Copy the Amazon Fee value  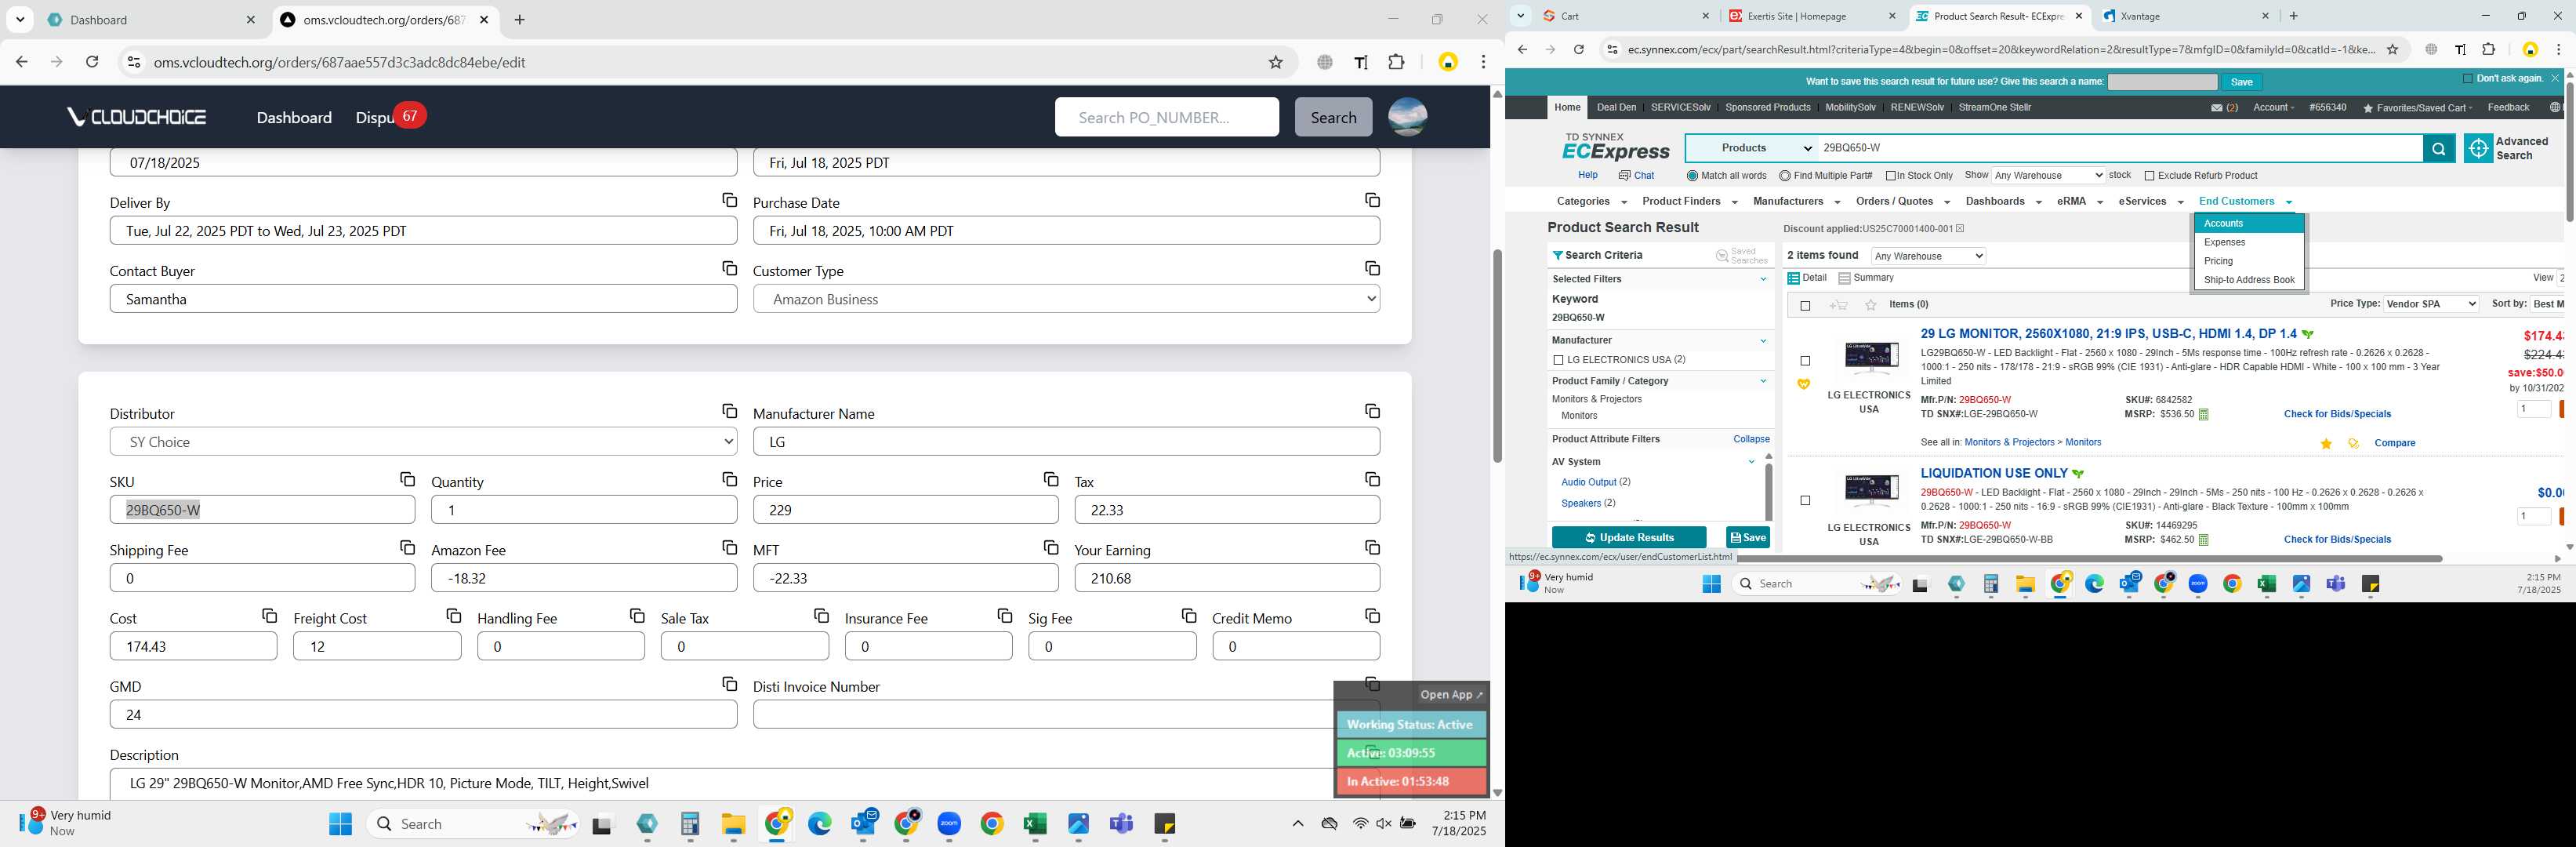click(x=729, y=548)
